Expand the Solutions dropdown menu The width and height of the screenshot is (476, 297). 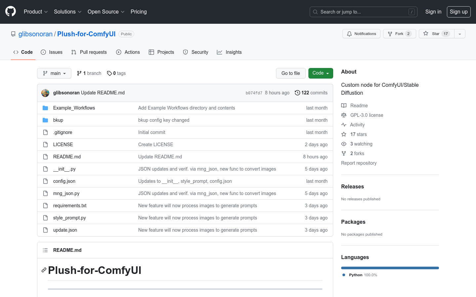(67, 12)
